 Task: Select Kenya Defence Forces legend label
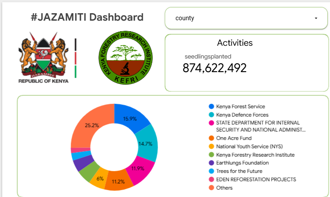click(x=242, y=115)
